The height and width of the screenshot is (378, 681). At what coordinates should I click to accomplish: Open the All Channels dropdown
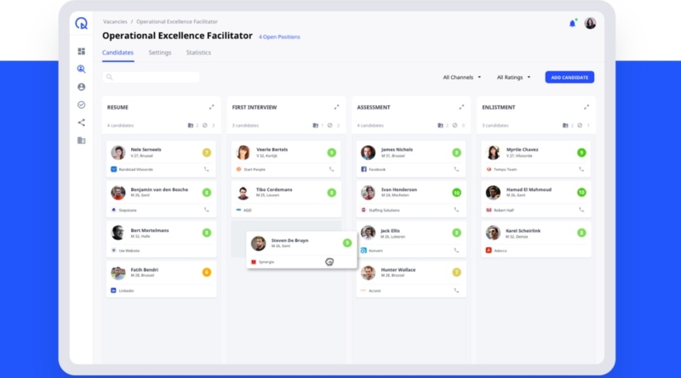tap(462, 77)
